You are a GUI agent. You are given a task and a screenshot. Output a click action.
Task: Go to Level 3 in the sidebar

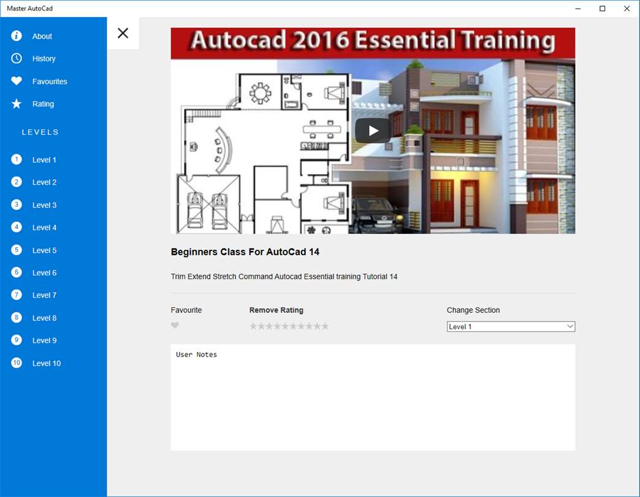pyautogui.click(x=45, y=205)
